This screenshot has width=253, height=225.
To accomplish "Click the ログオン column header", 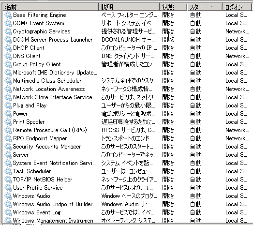I will click(237, 7).
